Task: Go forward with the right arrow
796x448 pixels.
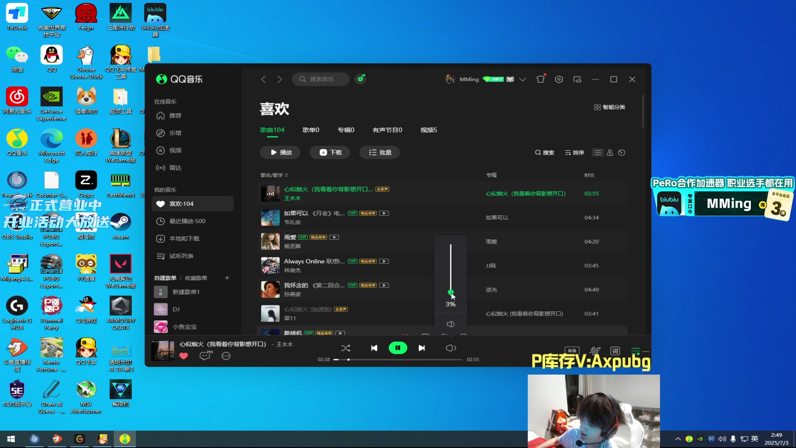Action: click(x=280, y=79)
